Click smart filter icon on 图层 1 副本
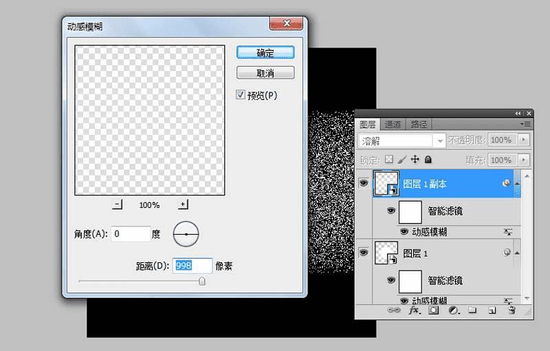The width and height of the screenshot is (550, 351). click(x=505, y=183)
